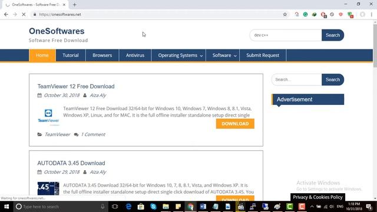Click the header Search button

point(333,35)
